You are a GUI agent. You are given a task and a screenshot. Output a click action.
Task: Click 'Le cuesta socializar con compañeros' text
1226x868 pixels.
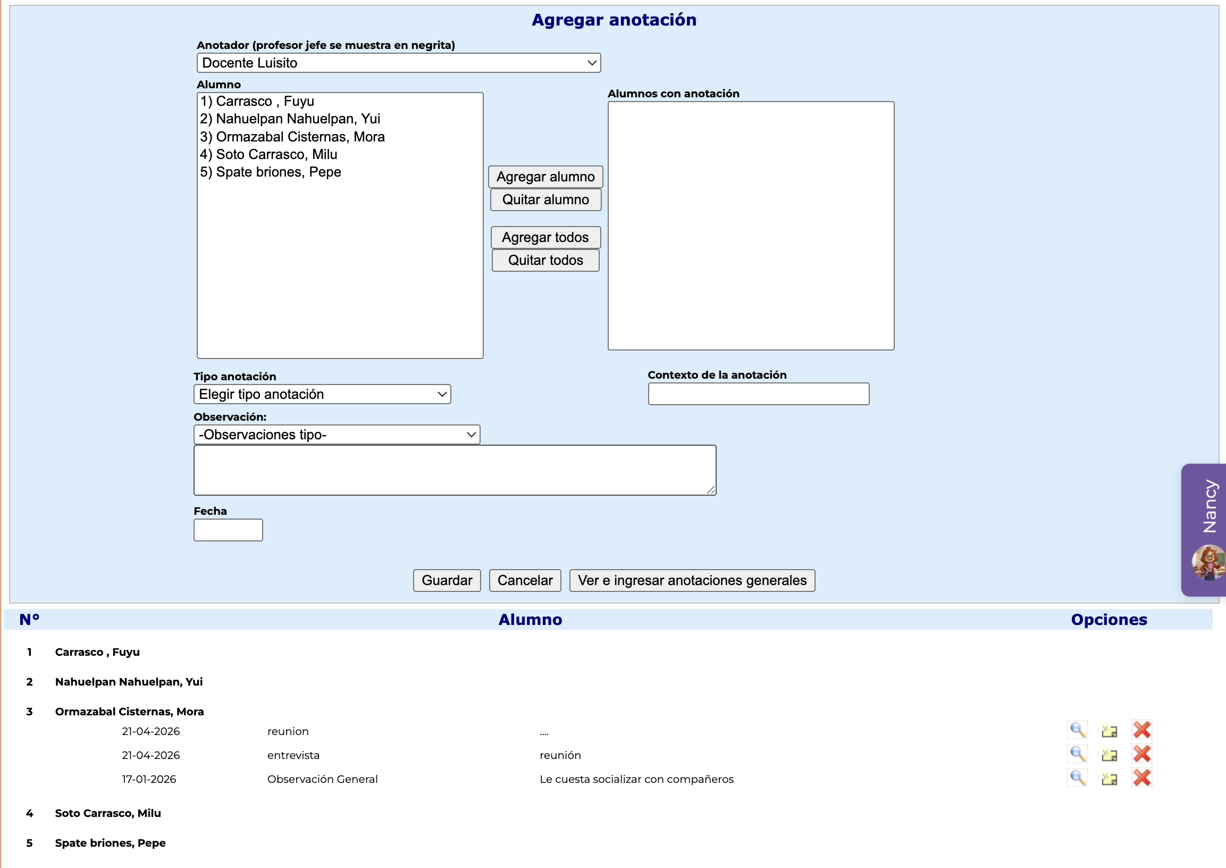(636, 780)
